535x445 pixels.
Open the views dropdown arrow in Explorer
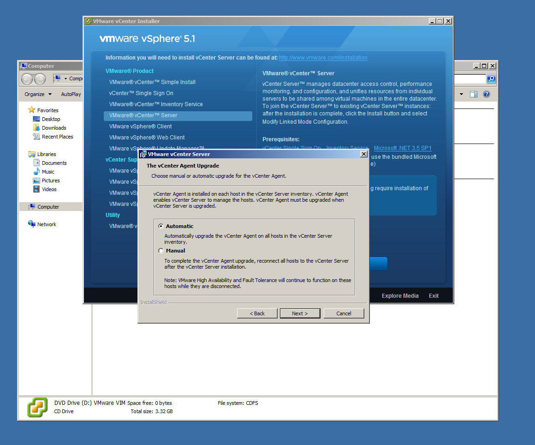(x=461, y=94)
